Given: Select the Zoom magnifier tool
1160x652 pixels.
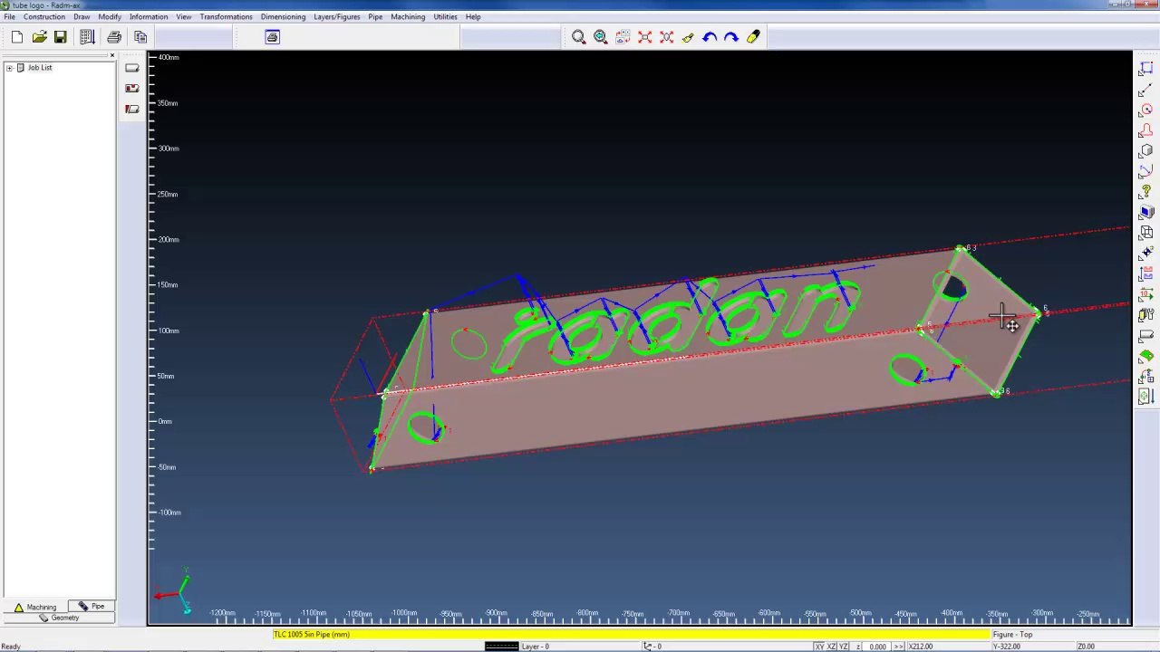Looking at the screenshot, I should (579, 37).
